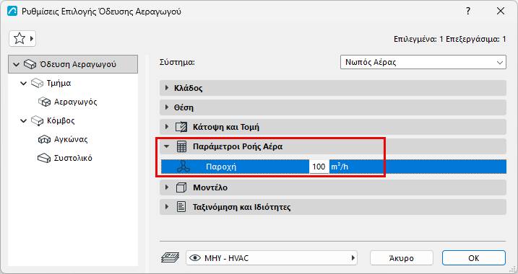Click the Archicad logo in title bar
The height and width of the screenshot is (274, 518).
[12, 12]
